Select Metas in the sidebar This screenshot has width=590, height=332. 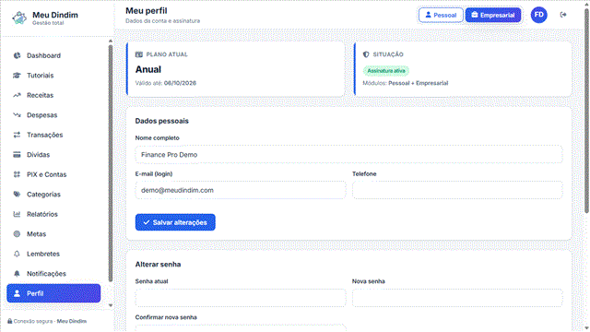click(x=53, y=233)
